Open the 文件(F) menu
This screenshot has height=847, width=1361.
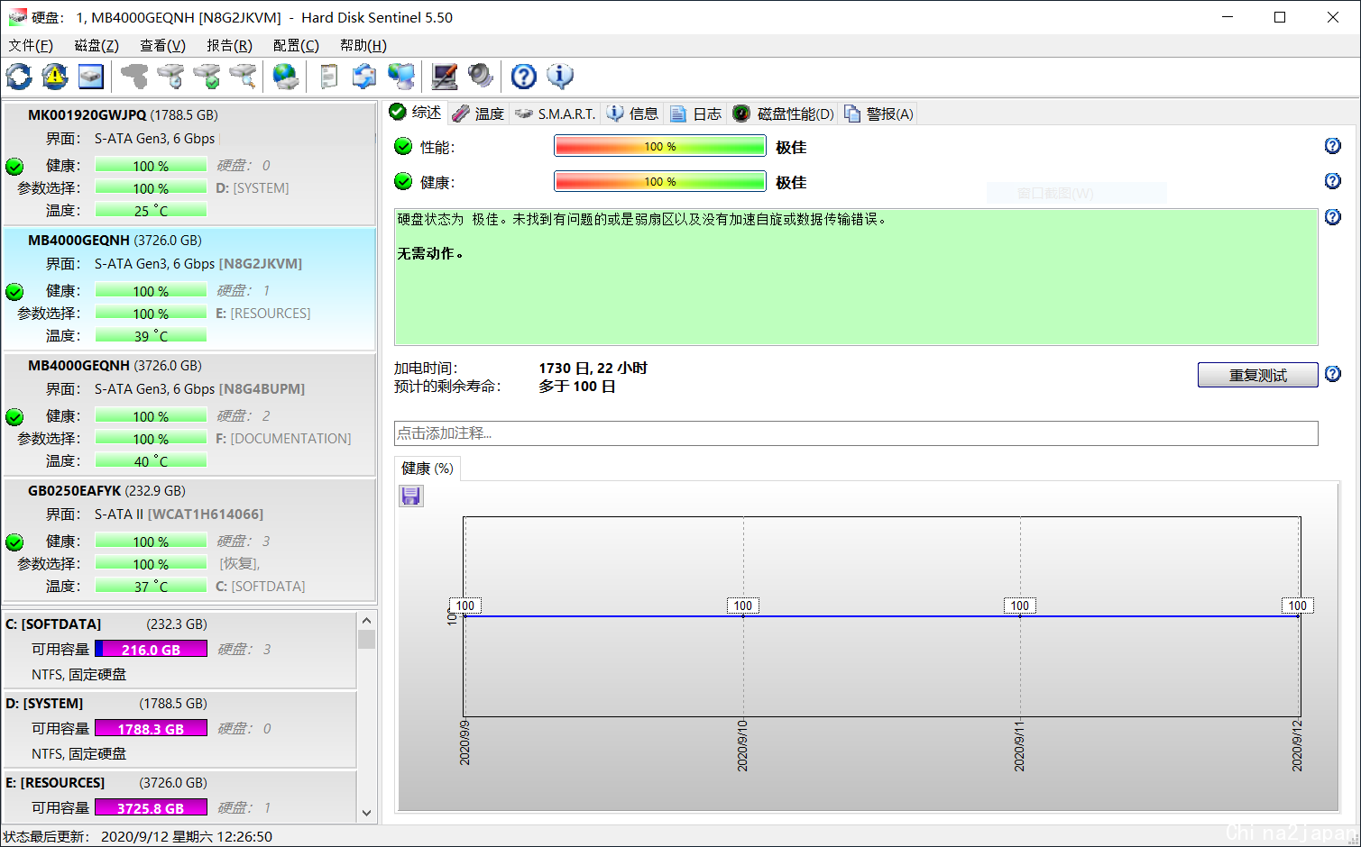pyautogui.click(x=31, y=46)
